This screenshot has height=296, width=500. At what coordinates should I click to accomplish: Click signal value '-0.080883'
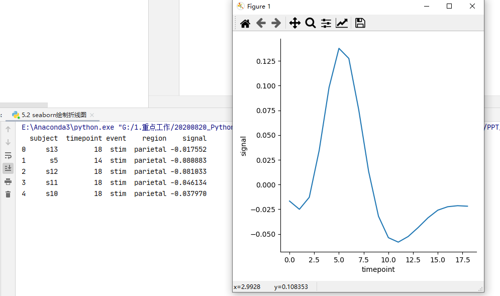click(x=188, y=160)
